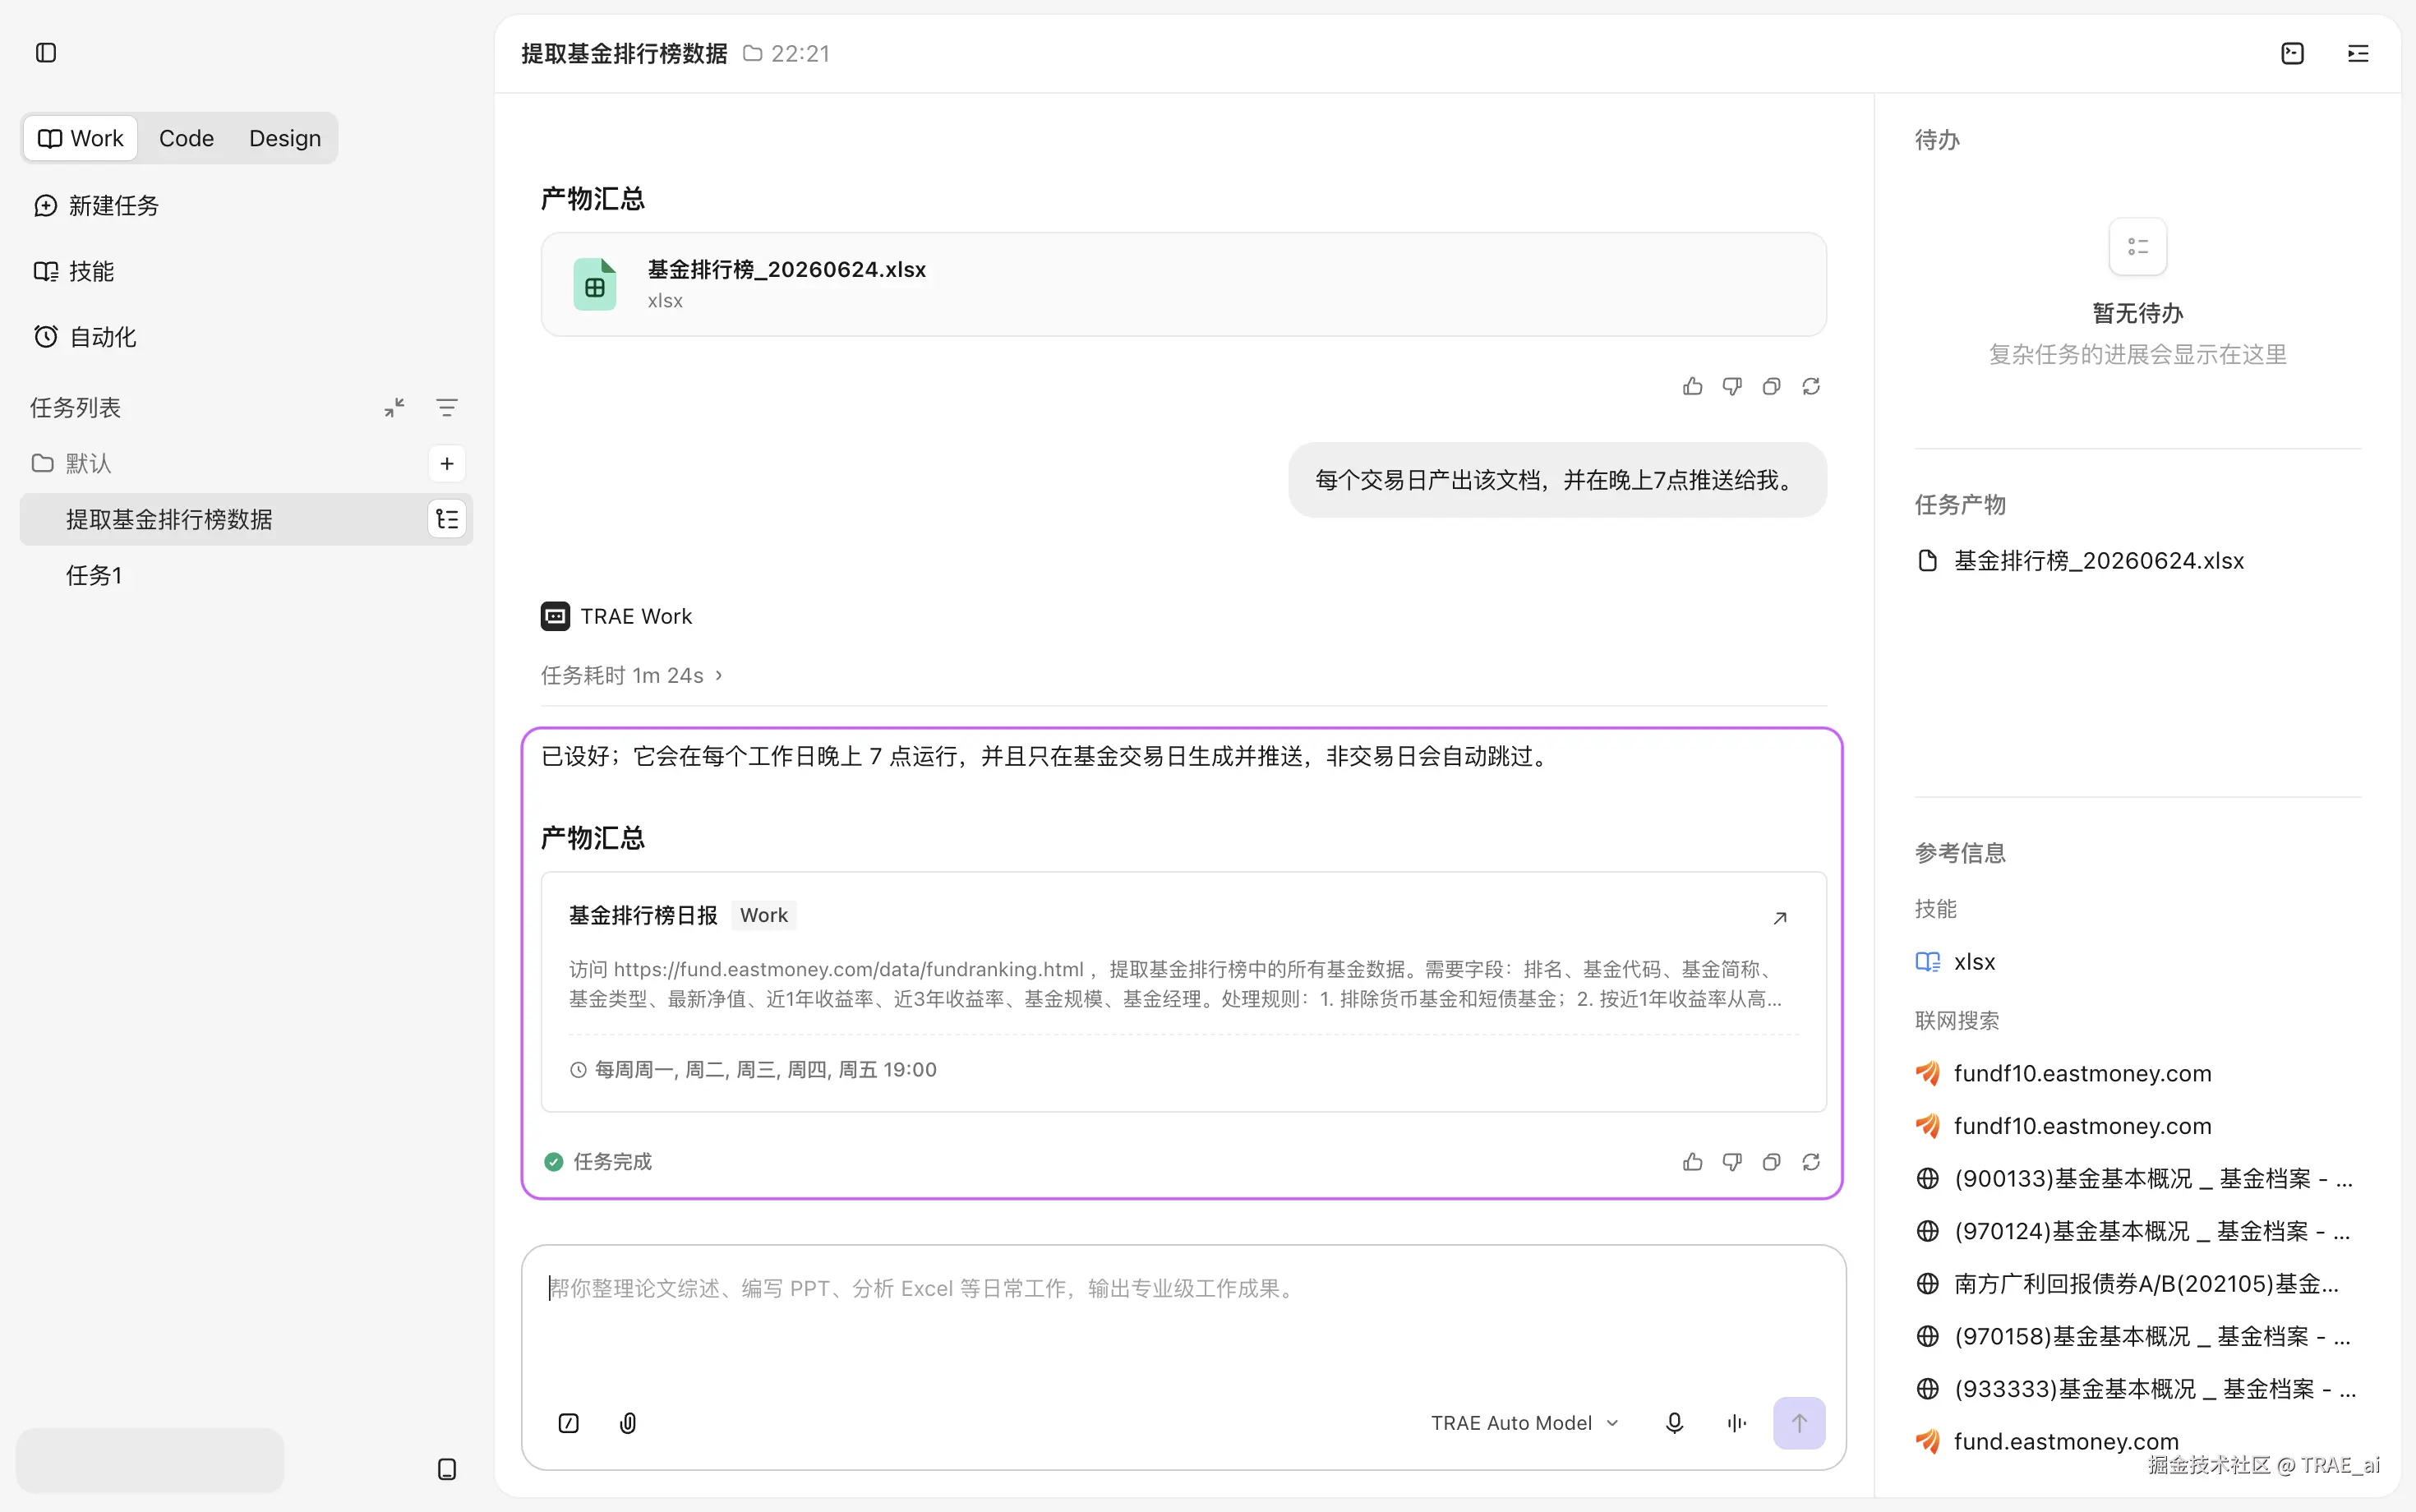Open 自动化 in the sidebar
Screen dimensions: 2416x1512
(86, 337)
